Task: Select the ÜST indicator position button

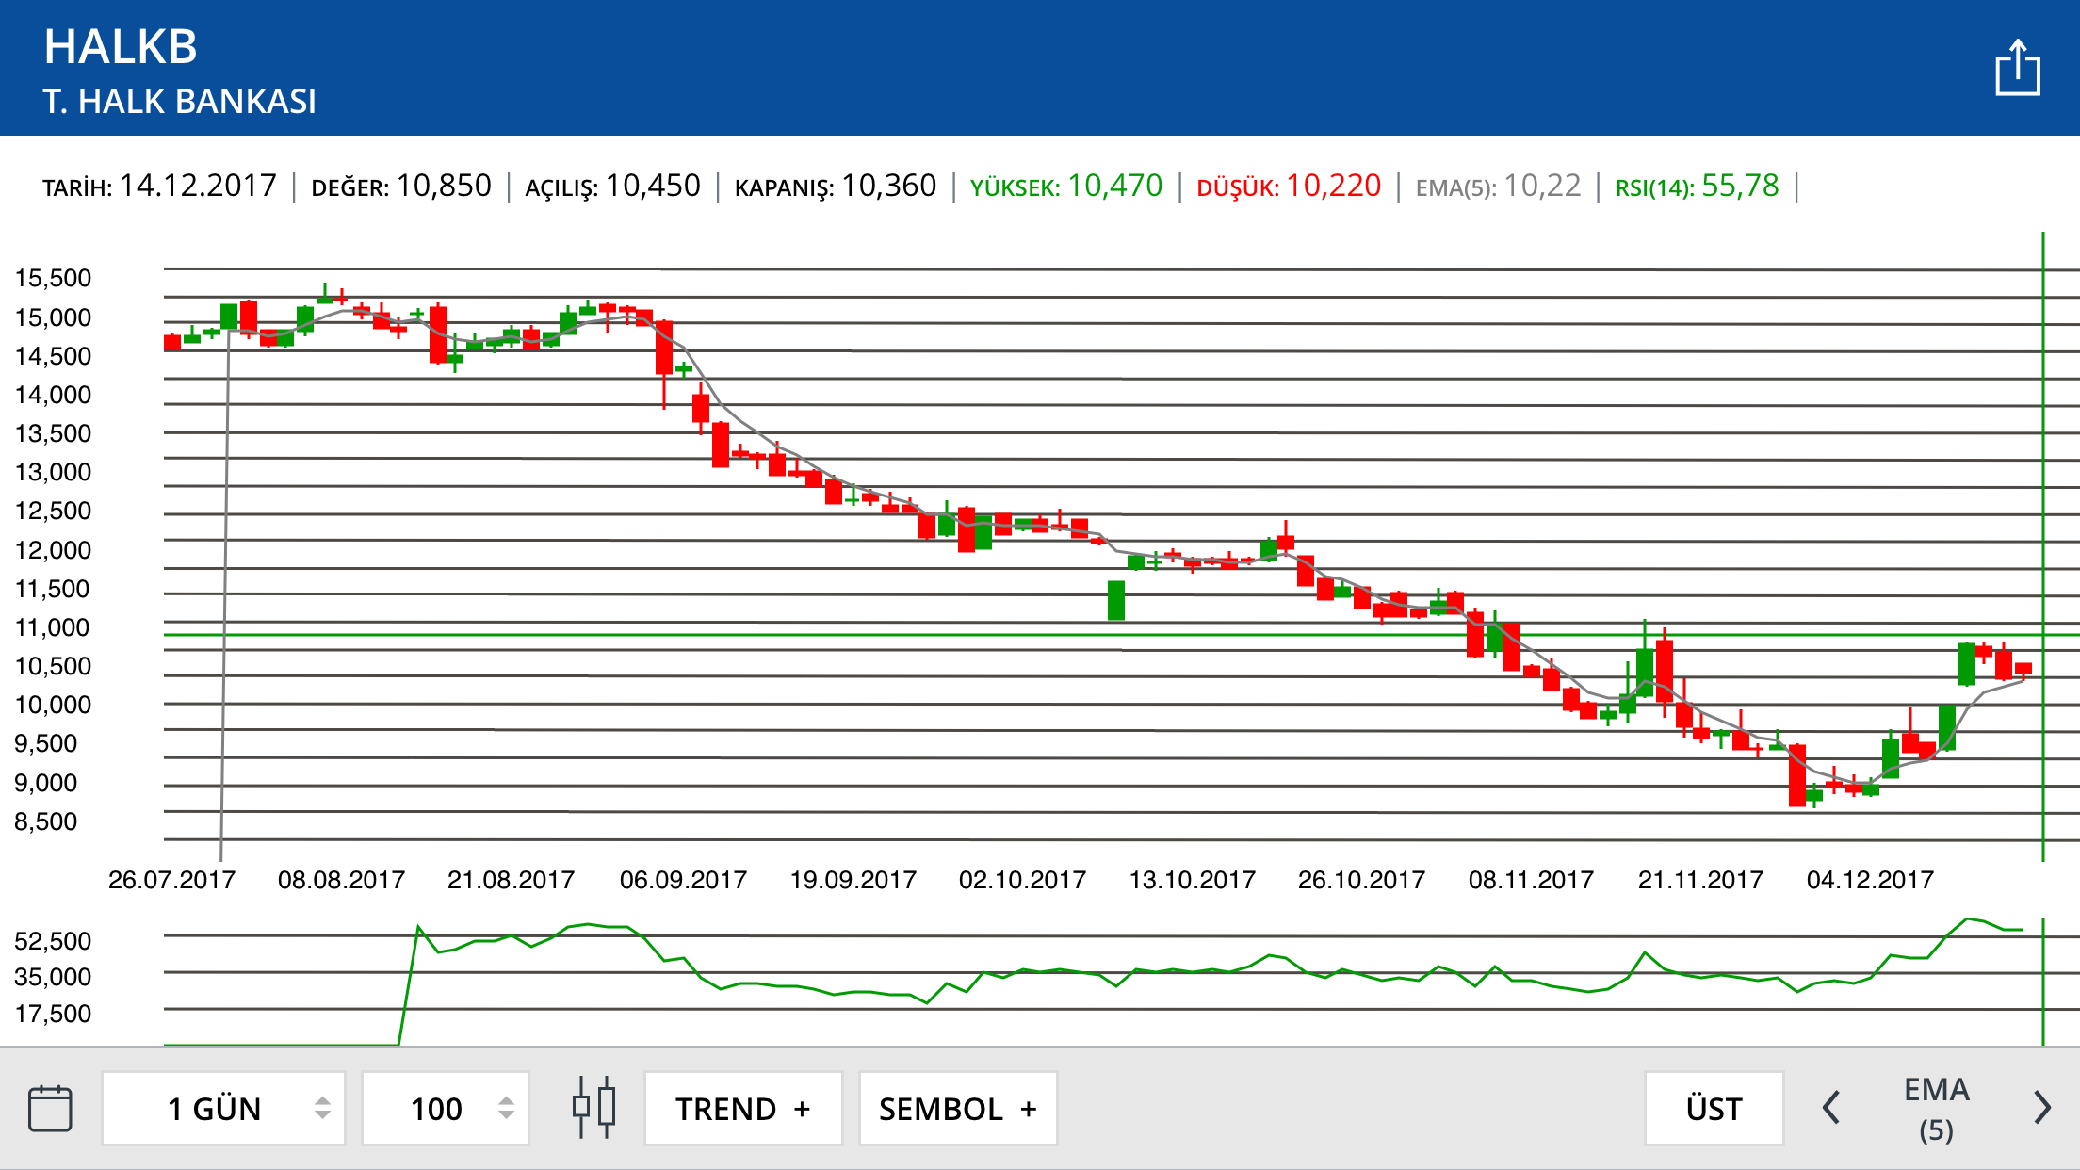Action: [x=1714, y=1108]
